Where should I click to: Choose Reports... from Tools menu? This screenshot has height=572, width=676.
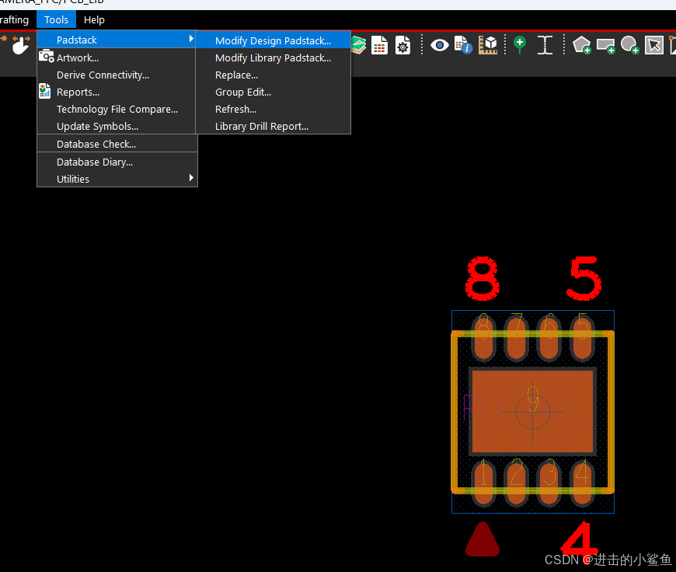(x=117, y=92)
